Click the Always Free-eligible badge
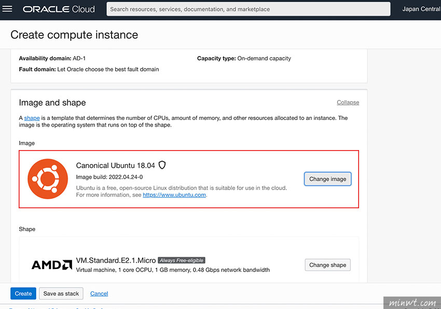The height and width of the screenshot is (309, 441). [x=182, y=260]
